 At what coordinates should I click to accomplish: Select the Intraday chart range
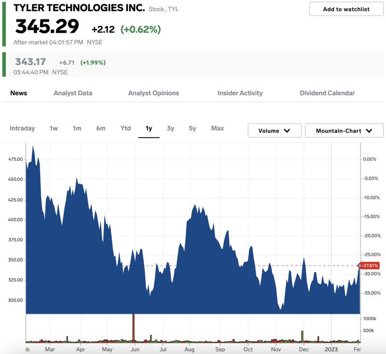(22, 128)
